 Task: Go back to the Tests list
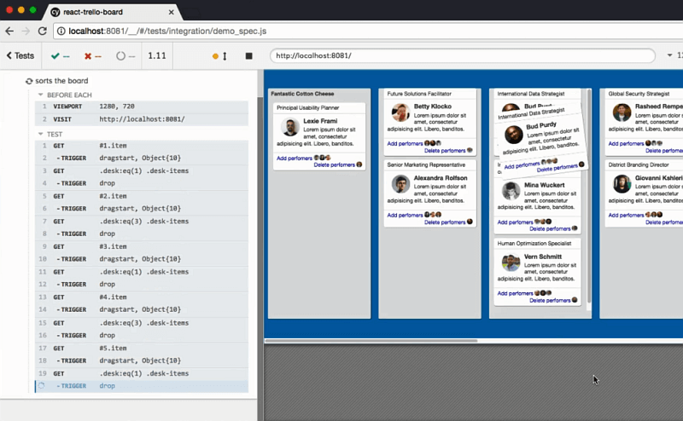tap(20, 56)
